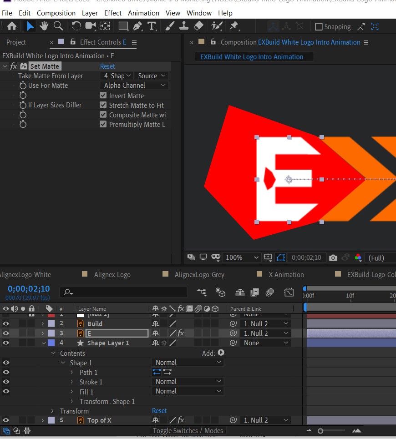Select the Home icon in toolbar

point(12,26)
